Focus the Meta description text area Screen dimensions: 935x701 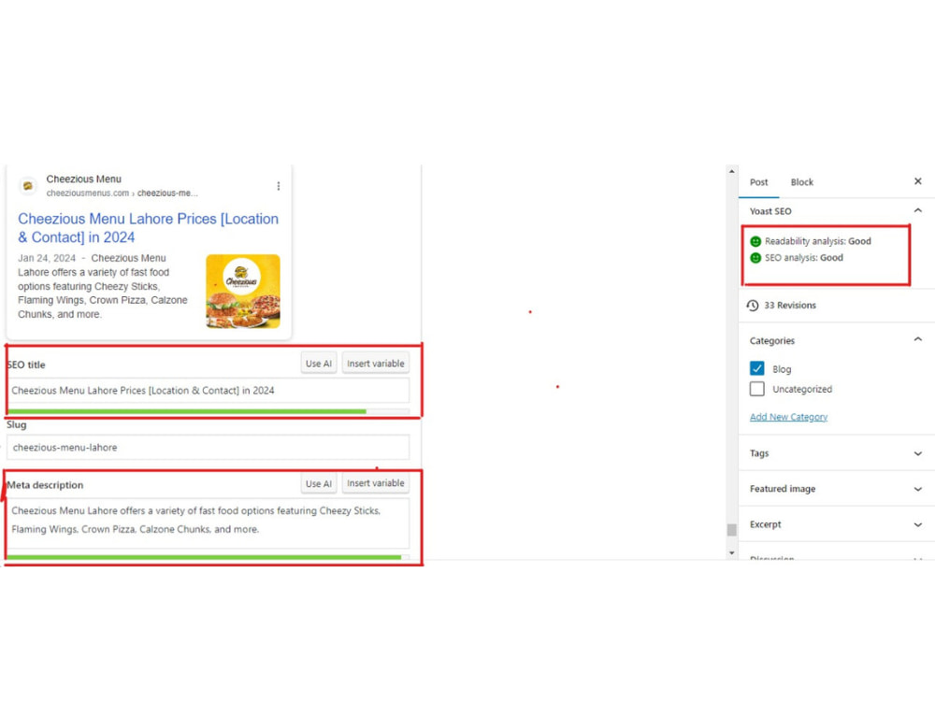coord(208,522)
